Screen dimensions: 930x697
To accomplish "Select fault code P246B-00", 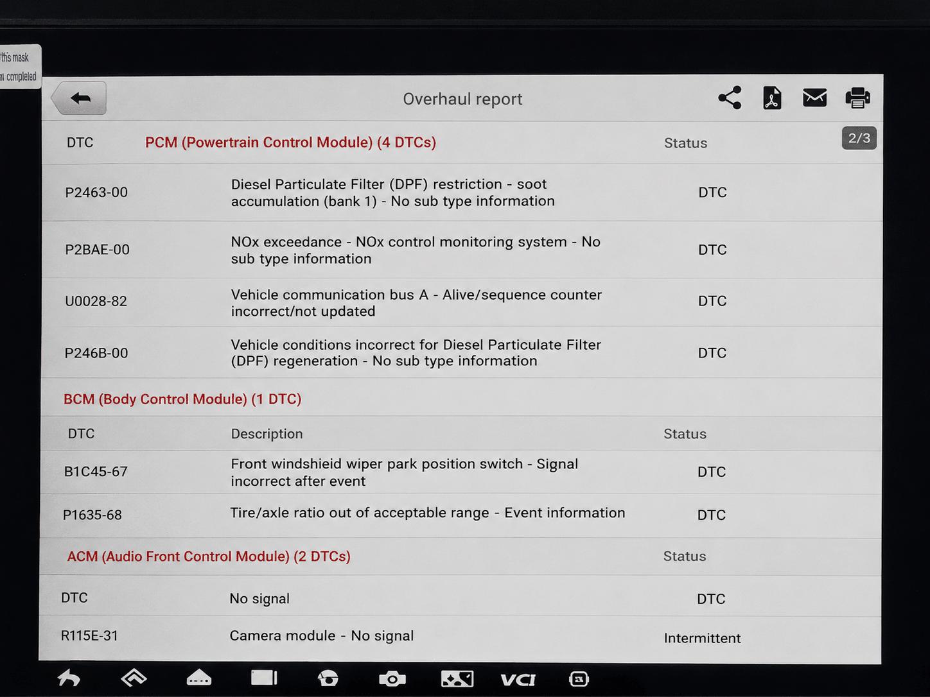I will 96,353.
